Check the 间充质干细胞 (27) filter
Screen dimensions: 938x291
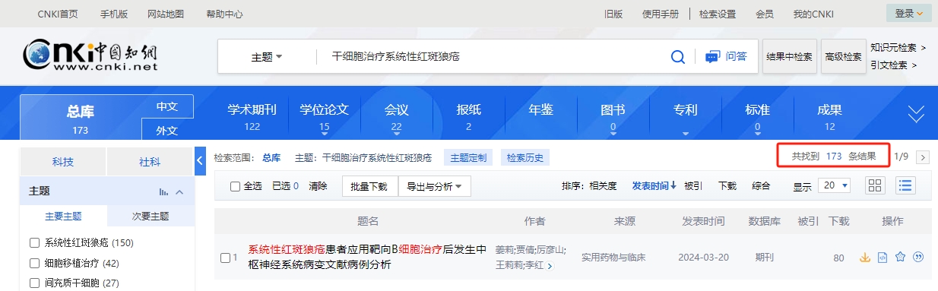pyautogui.click(x=34, y=283)
